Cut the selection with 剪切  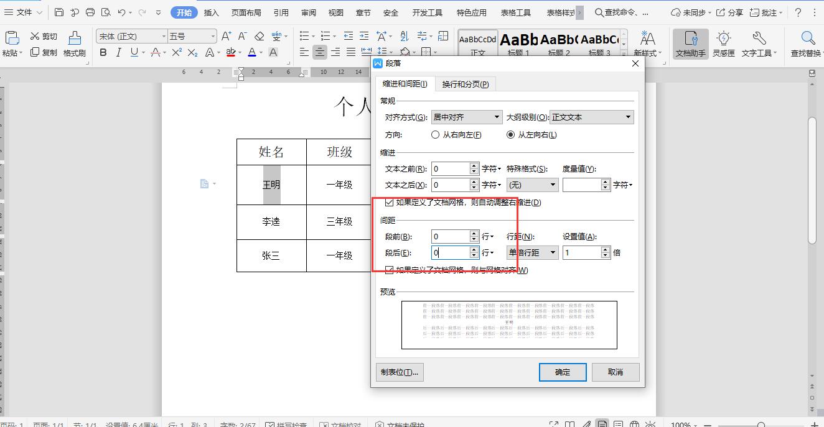44,37
